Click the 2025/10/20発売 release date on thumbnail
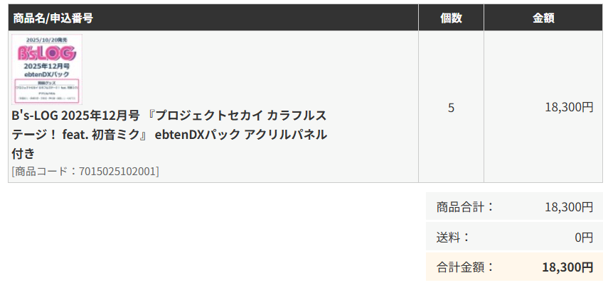 (x=47, y=40)
